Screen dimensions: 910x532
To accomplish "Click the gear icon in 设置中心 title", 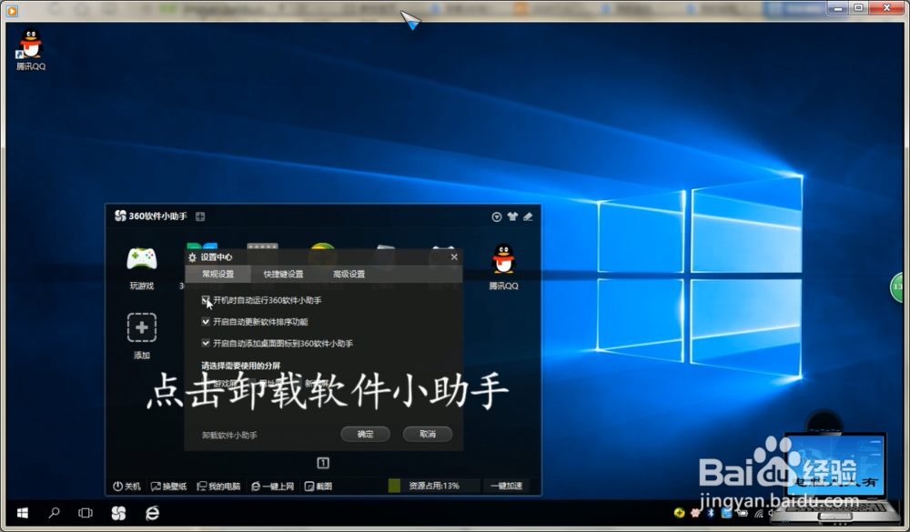I will pyautogui.click(x=192, y=257).
